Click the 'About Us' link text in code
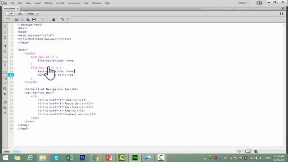This screenshot has height=162, width=288. tap(71, 103)
